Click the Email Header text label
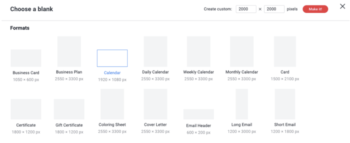350x143 pixels. point(198,126)
